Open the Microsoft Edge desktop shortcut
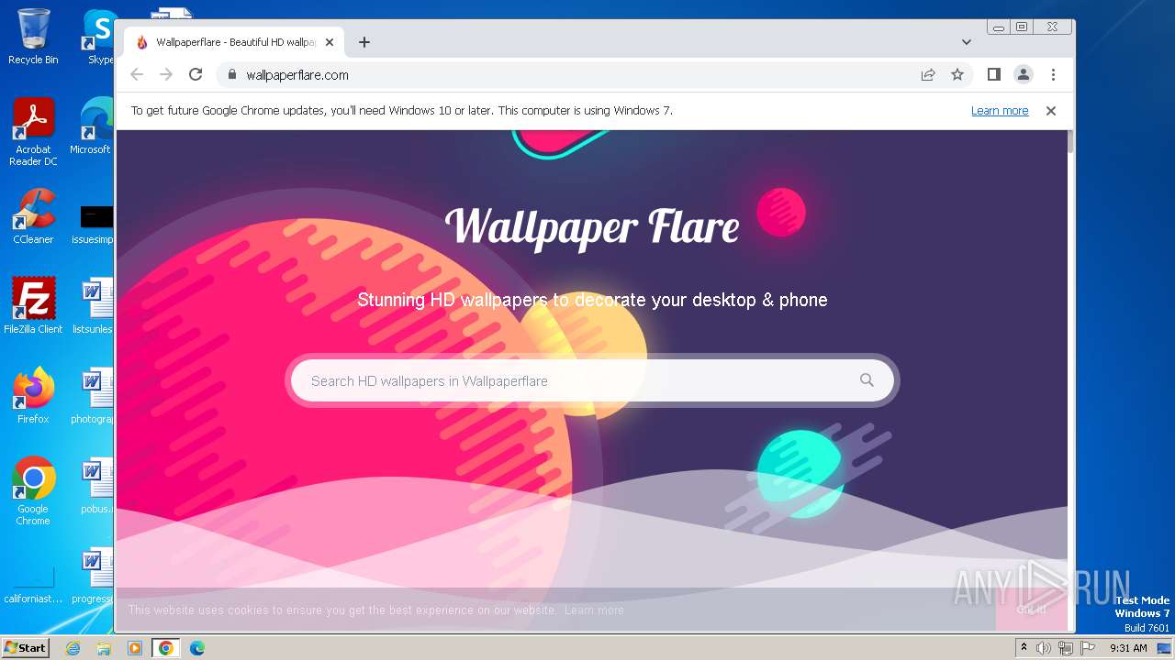This screenshot has width=1175, height=660. 92,126
